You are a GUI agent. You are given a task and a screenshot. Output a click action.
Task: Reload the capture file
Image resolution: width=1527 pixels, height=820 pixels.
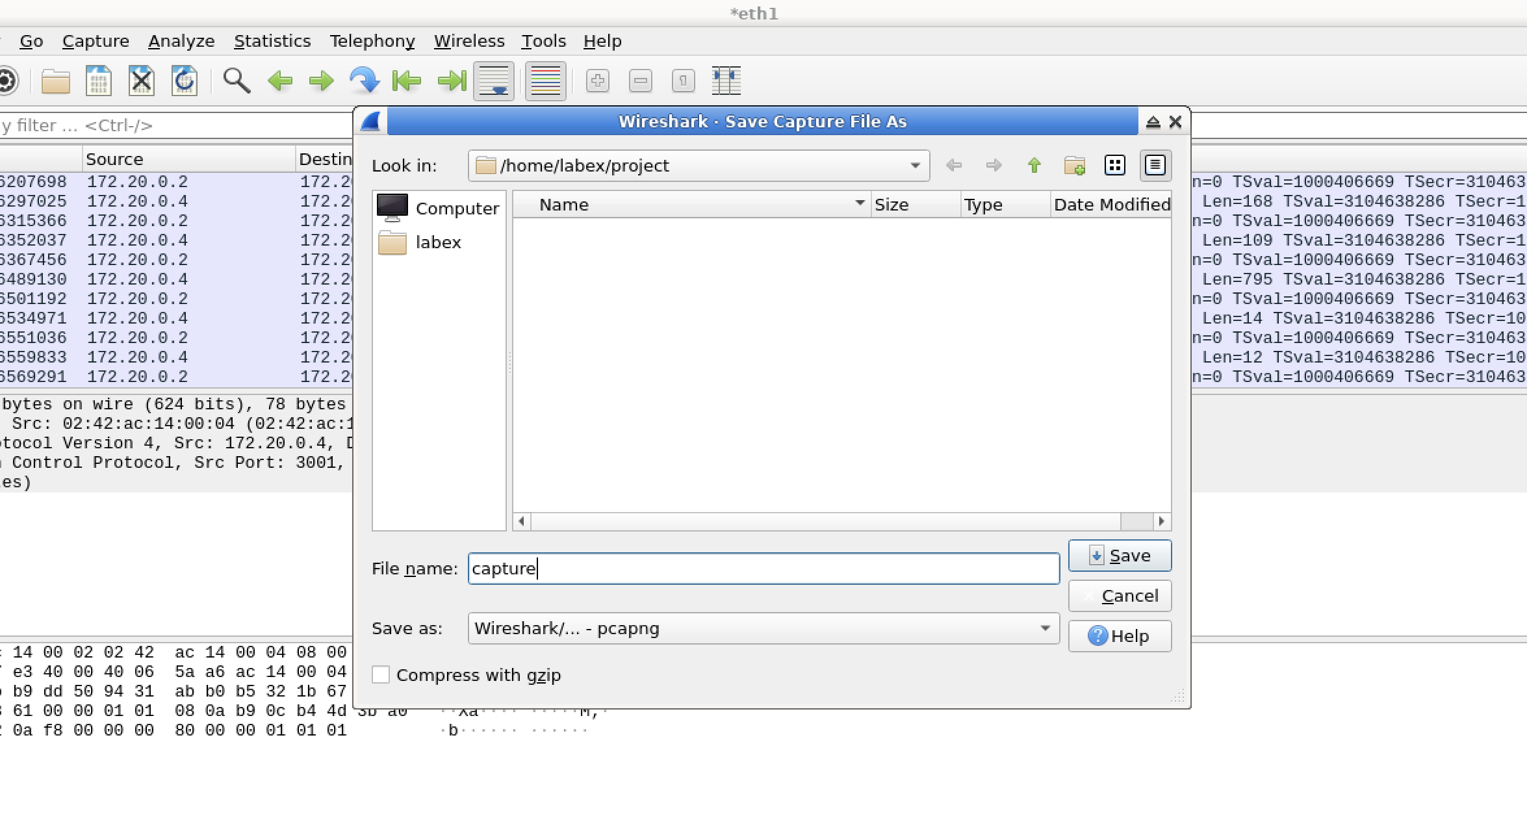184,81
